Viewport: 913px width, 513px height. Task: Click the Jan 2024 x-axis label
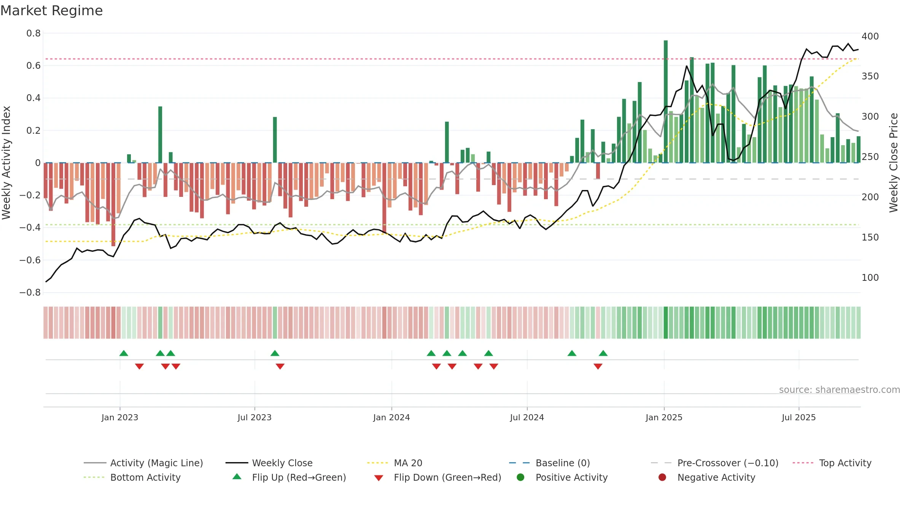[x=391, y=417]
